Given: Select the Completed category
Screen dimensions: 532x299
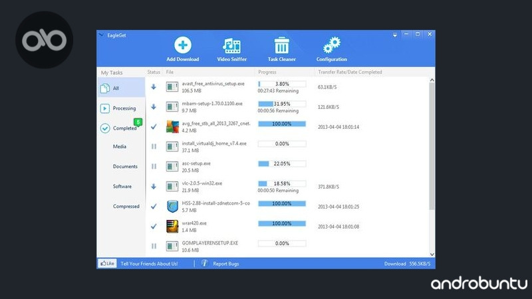Looking at the screenshot, I should [x=122, y=128].
